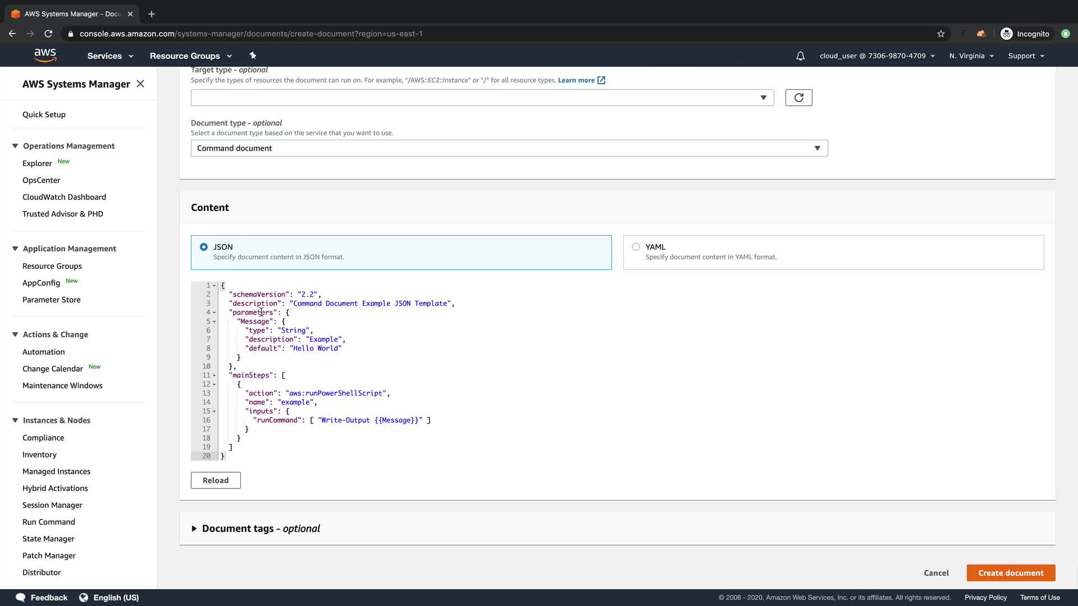1078x606 pixels.
Task: Expand the Document tags optional section
Action: click(194, 529)
